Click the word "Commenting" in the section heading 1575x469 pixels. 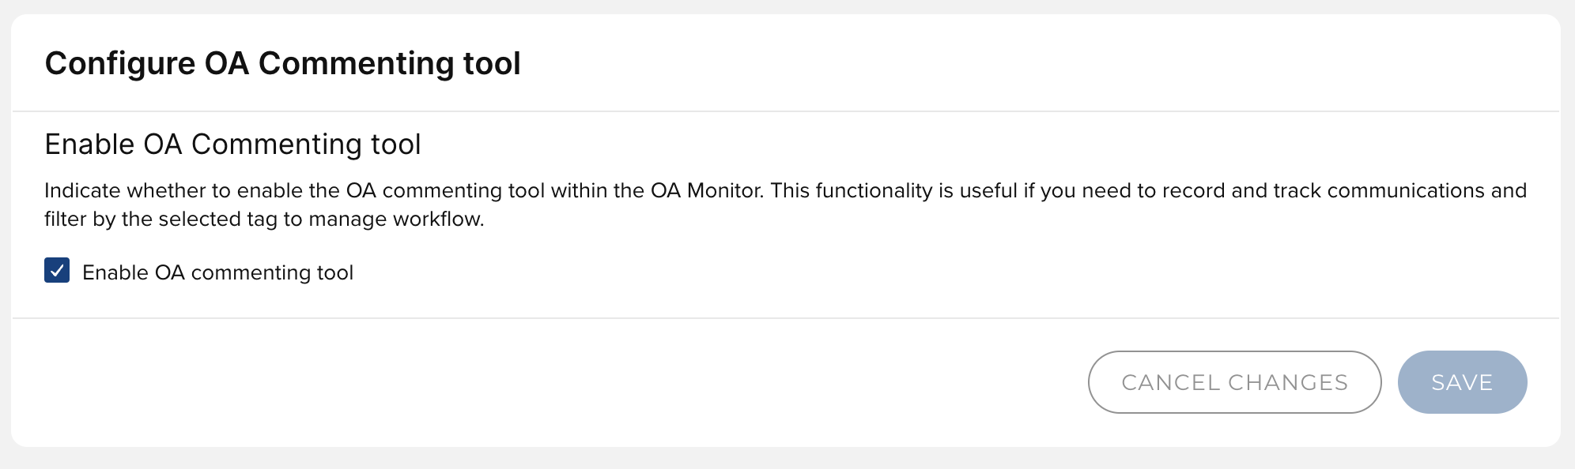[x=276, y=144]
